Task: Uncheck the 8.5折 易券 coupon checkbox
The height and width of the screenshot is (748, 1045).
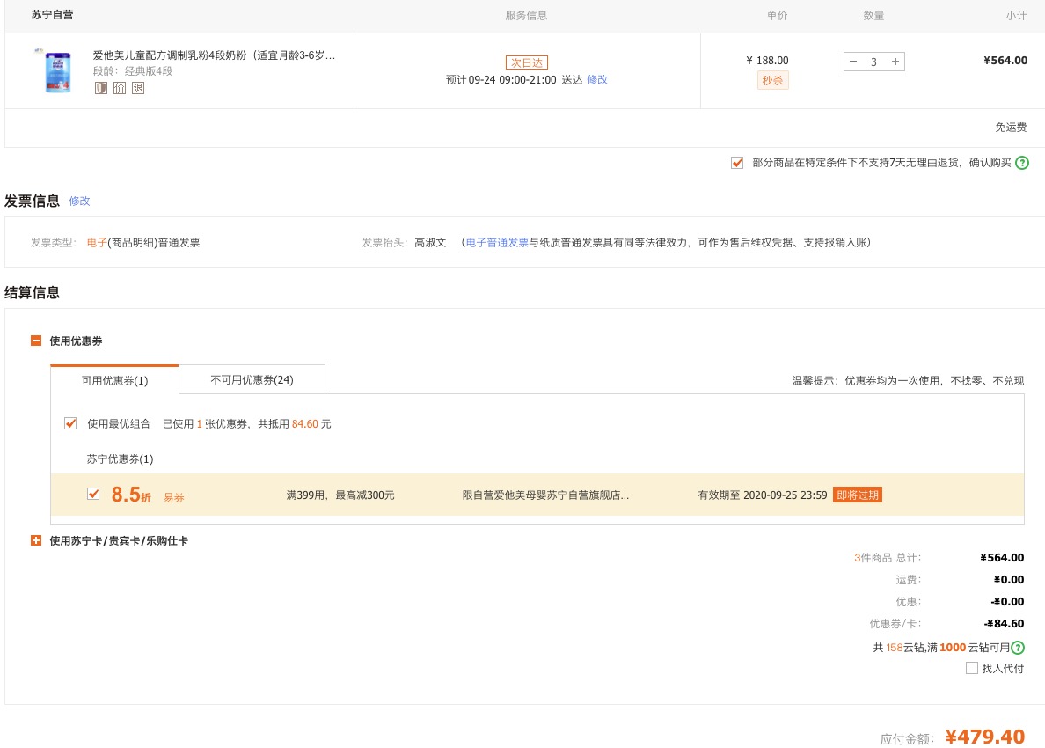Action: point(93,494)
